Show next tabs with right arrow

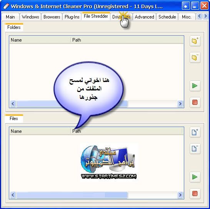click(206, 16)
